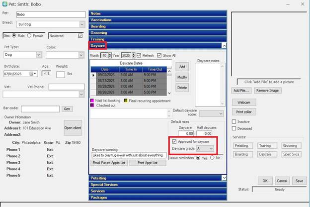310x207 pixels.
Task: Click the Webcam button
Action: 244,102
